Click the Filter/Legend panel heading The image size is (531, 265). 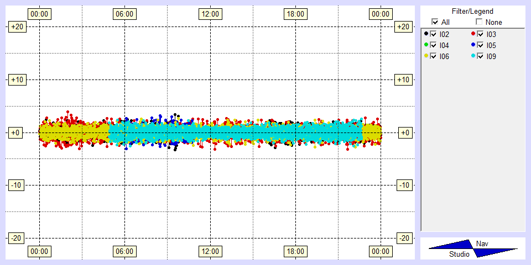pyautogui.click(x=472, y=11)
